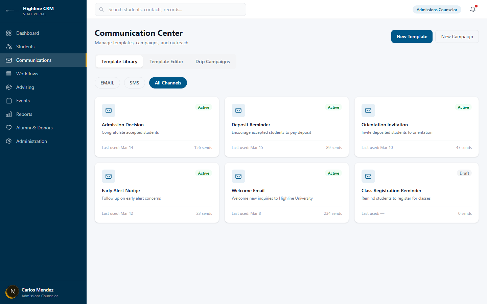
Task: Enable the EMAIL channel filter
Action: click(107, 82)
